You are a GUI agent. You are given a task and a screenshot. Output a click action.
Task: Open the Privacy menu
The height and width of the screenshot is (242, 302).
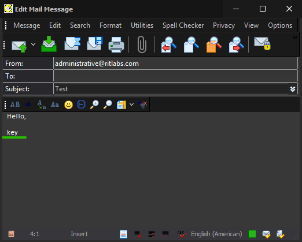224,25
